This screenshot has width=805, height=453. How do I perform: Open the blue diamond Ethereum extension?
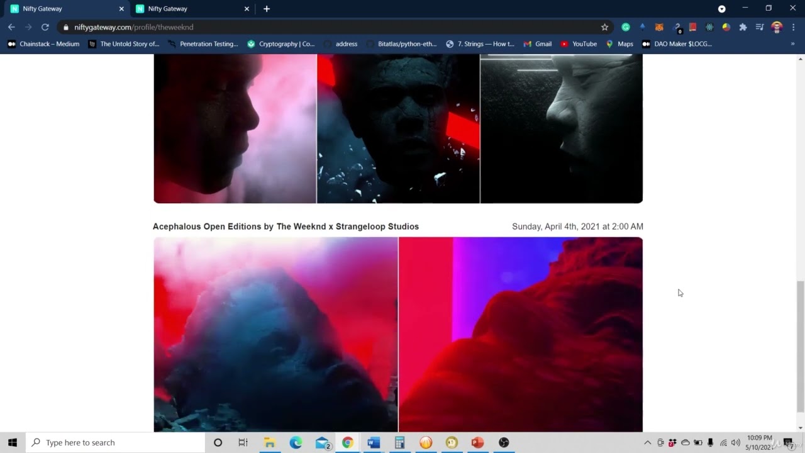tap(642, 27)
